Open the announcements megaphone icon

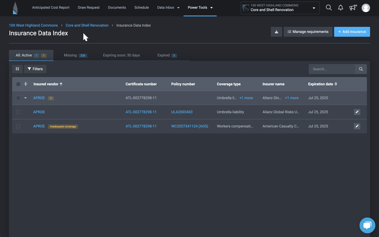point(353,8)
